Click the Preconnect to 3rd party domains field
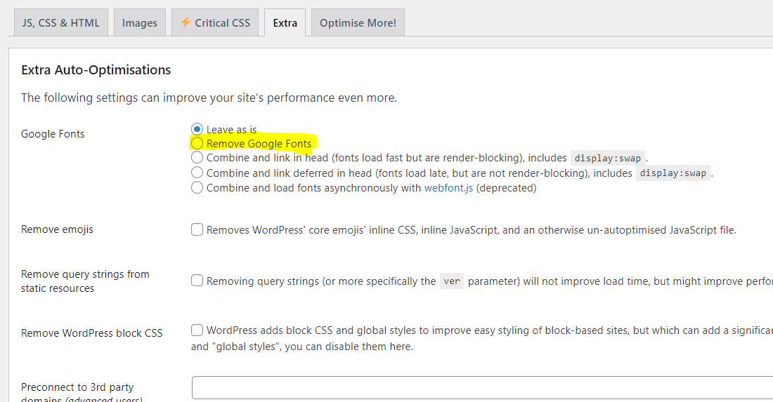The width and height of the screenshot is (773, 402). pos(482,387)
